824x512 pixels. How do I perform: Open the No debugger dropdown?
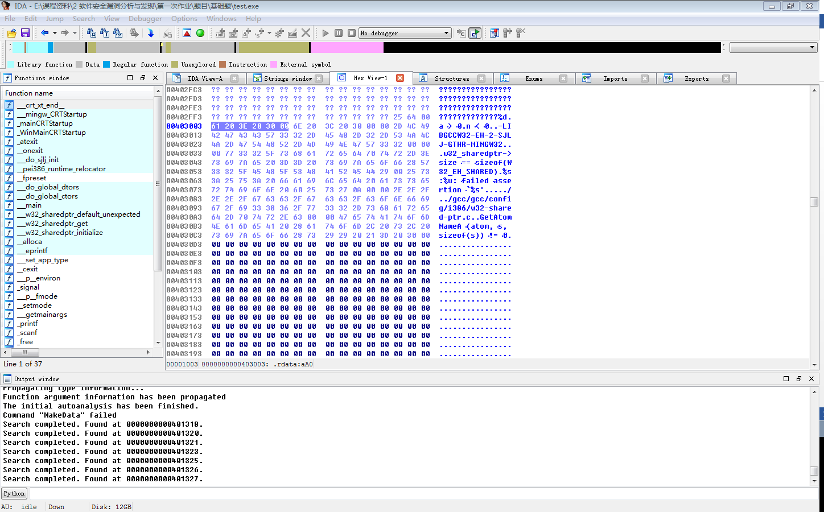click(x=405, y=33)
